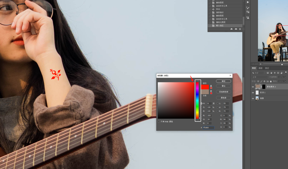Click document icon of 载入选区 history state
This screenshot has height=169, width=288.
coord(213,26)
